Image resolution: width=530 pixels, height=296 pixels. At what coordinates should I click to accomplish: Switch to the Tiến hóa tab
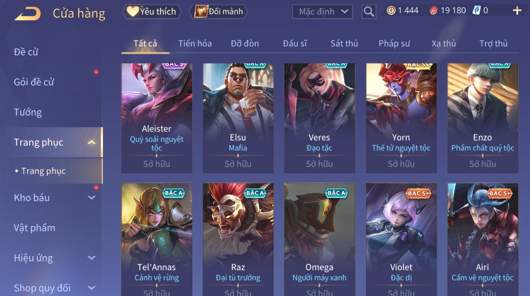coord(195,44)
